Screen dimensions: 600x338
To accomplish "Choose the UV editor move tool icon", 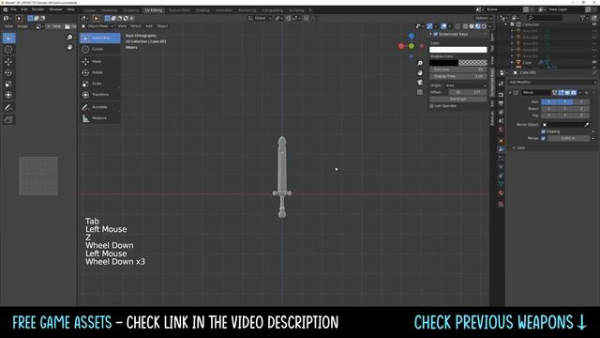I will click(8, 62).
